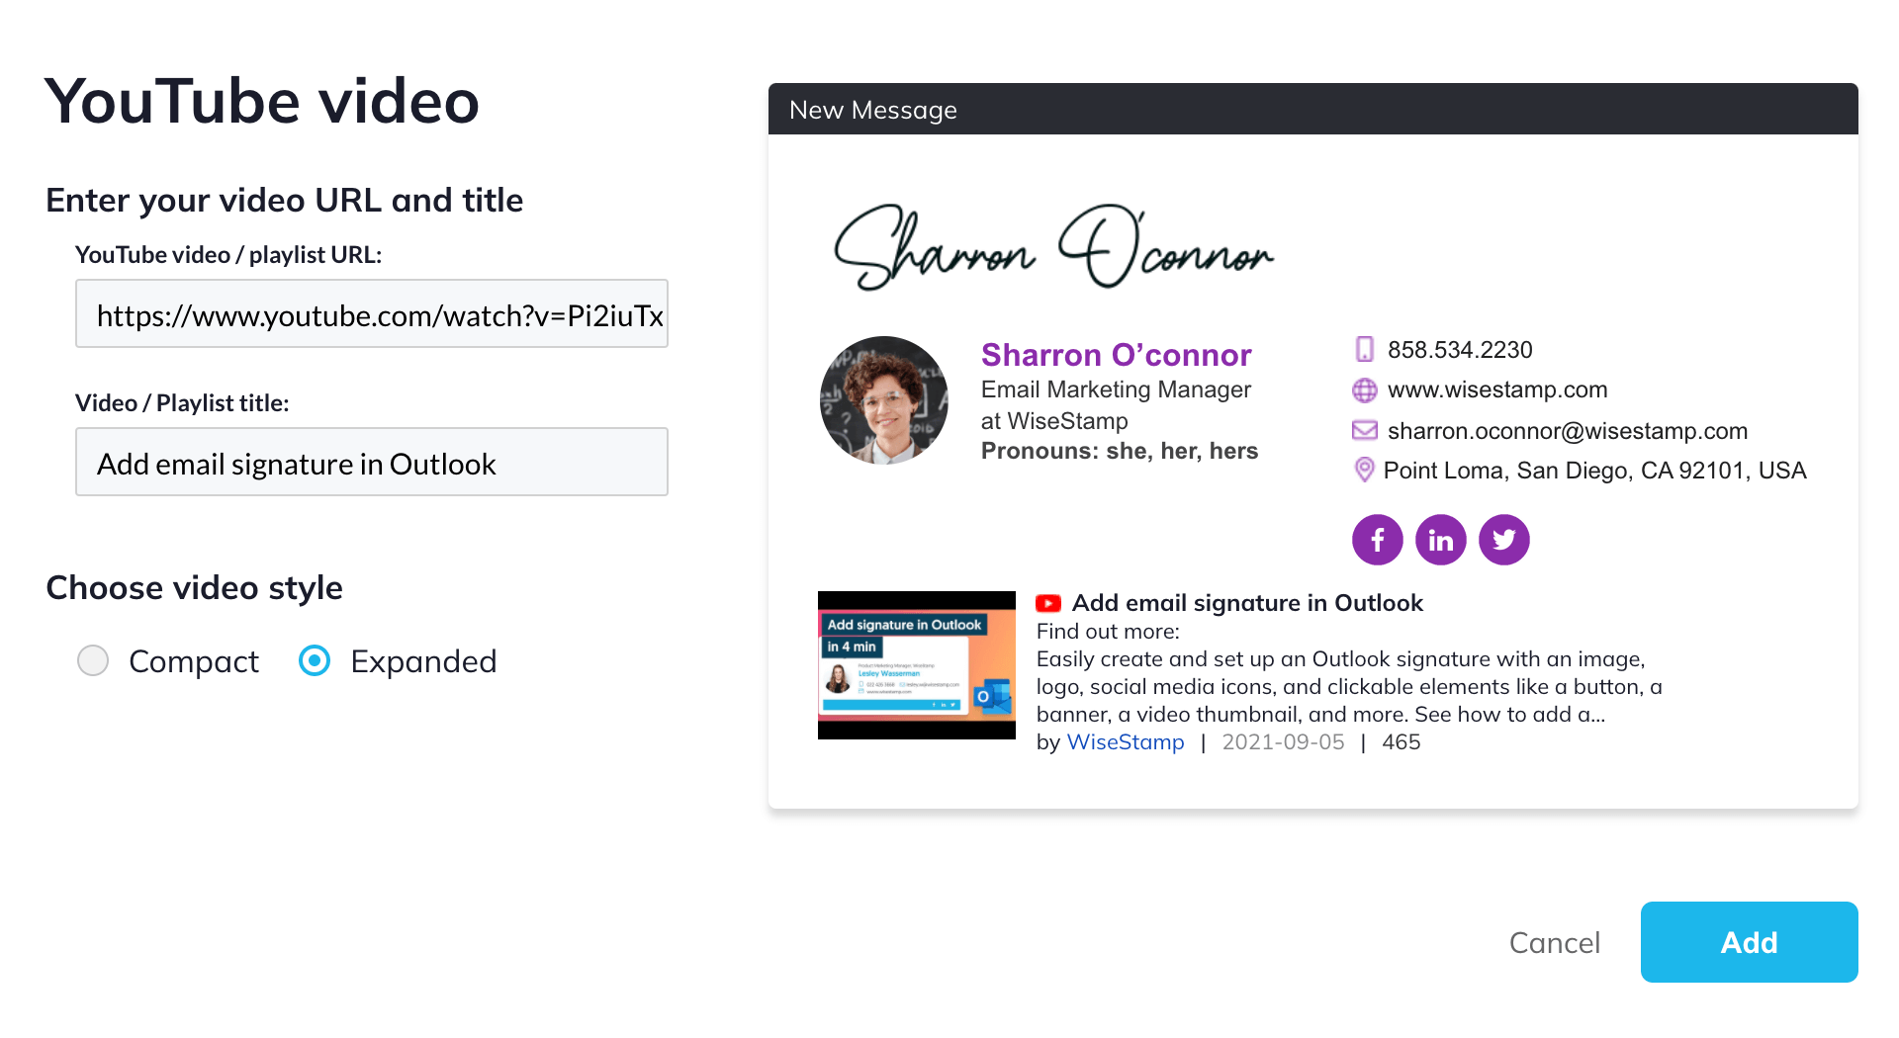Open the WiseStamp channel link
Viewport: 1899px width, 1038px height.
(x=1125, y=741)
